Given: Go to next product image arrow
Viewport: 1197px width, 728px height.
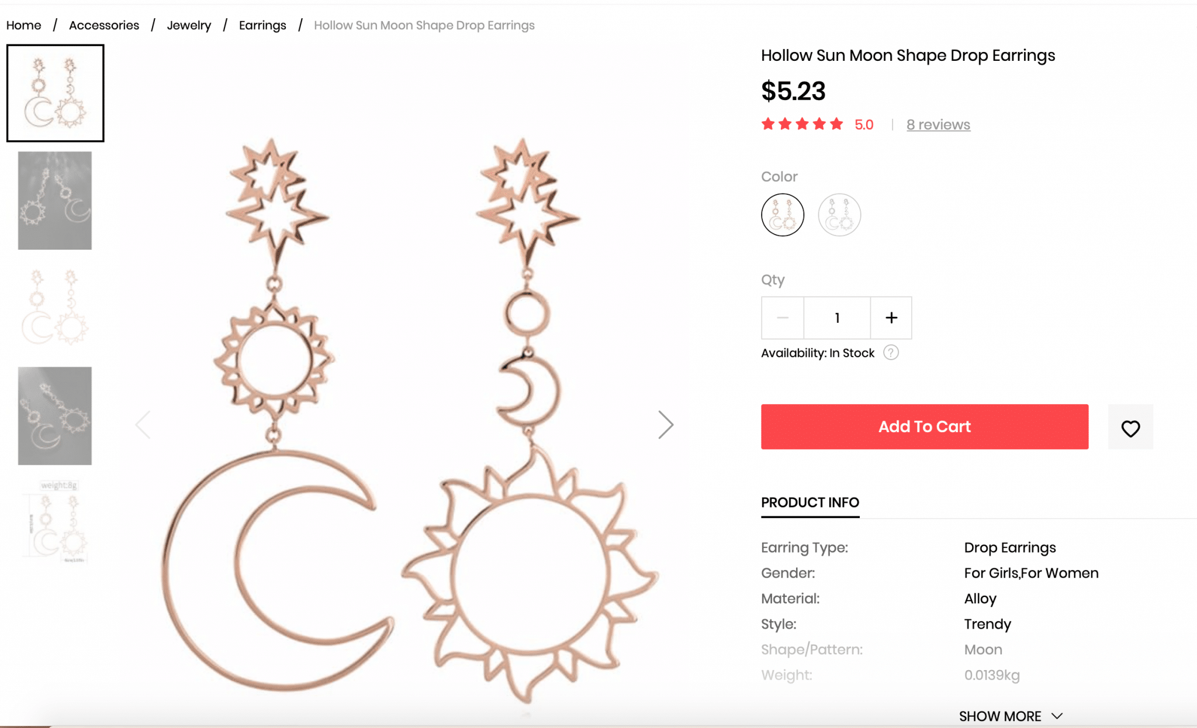Looking at the screenshot, I should (665, 425).
